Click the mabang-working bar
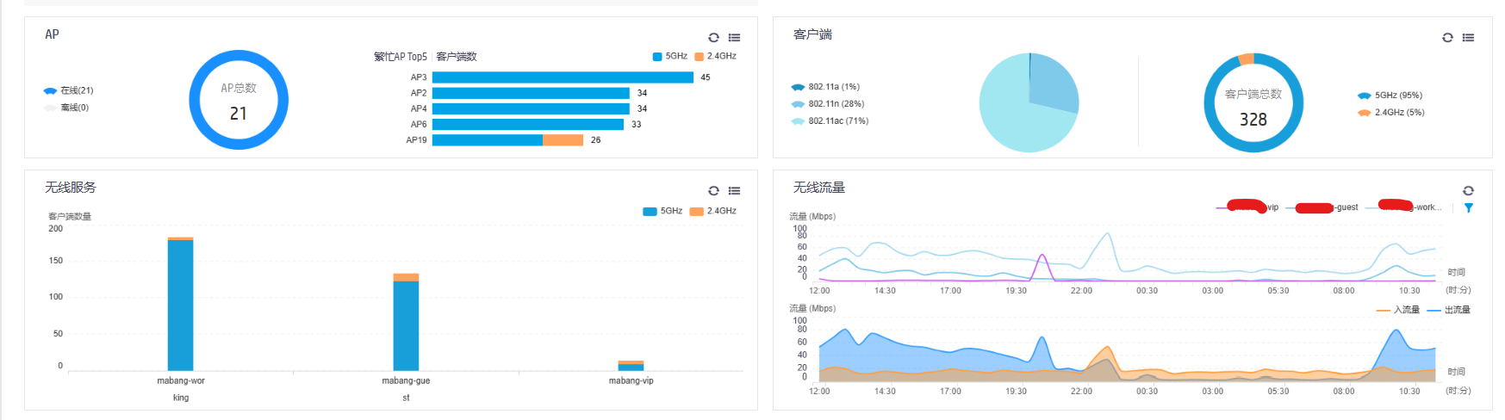1505x420 pixels. 180,304
